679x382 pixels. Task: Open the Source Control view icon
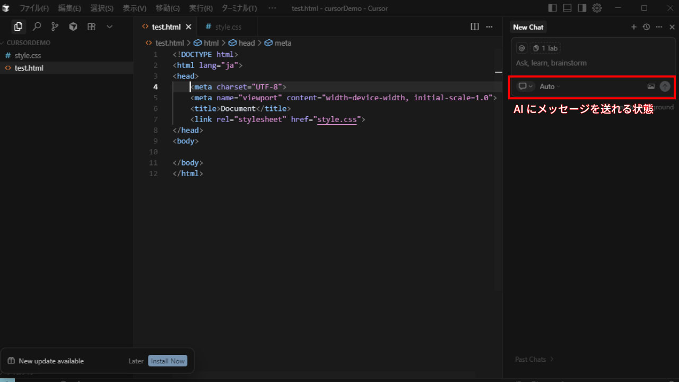(55, 27)
